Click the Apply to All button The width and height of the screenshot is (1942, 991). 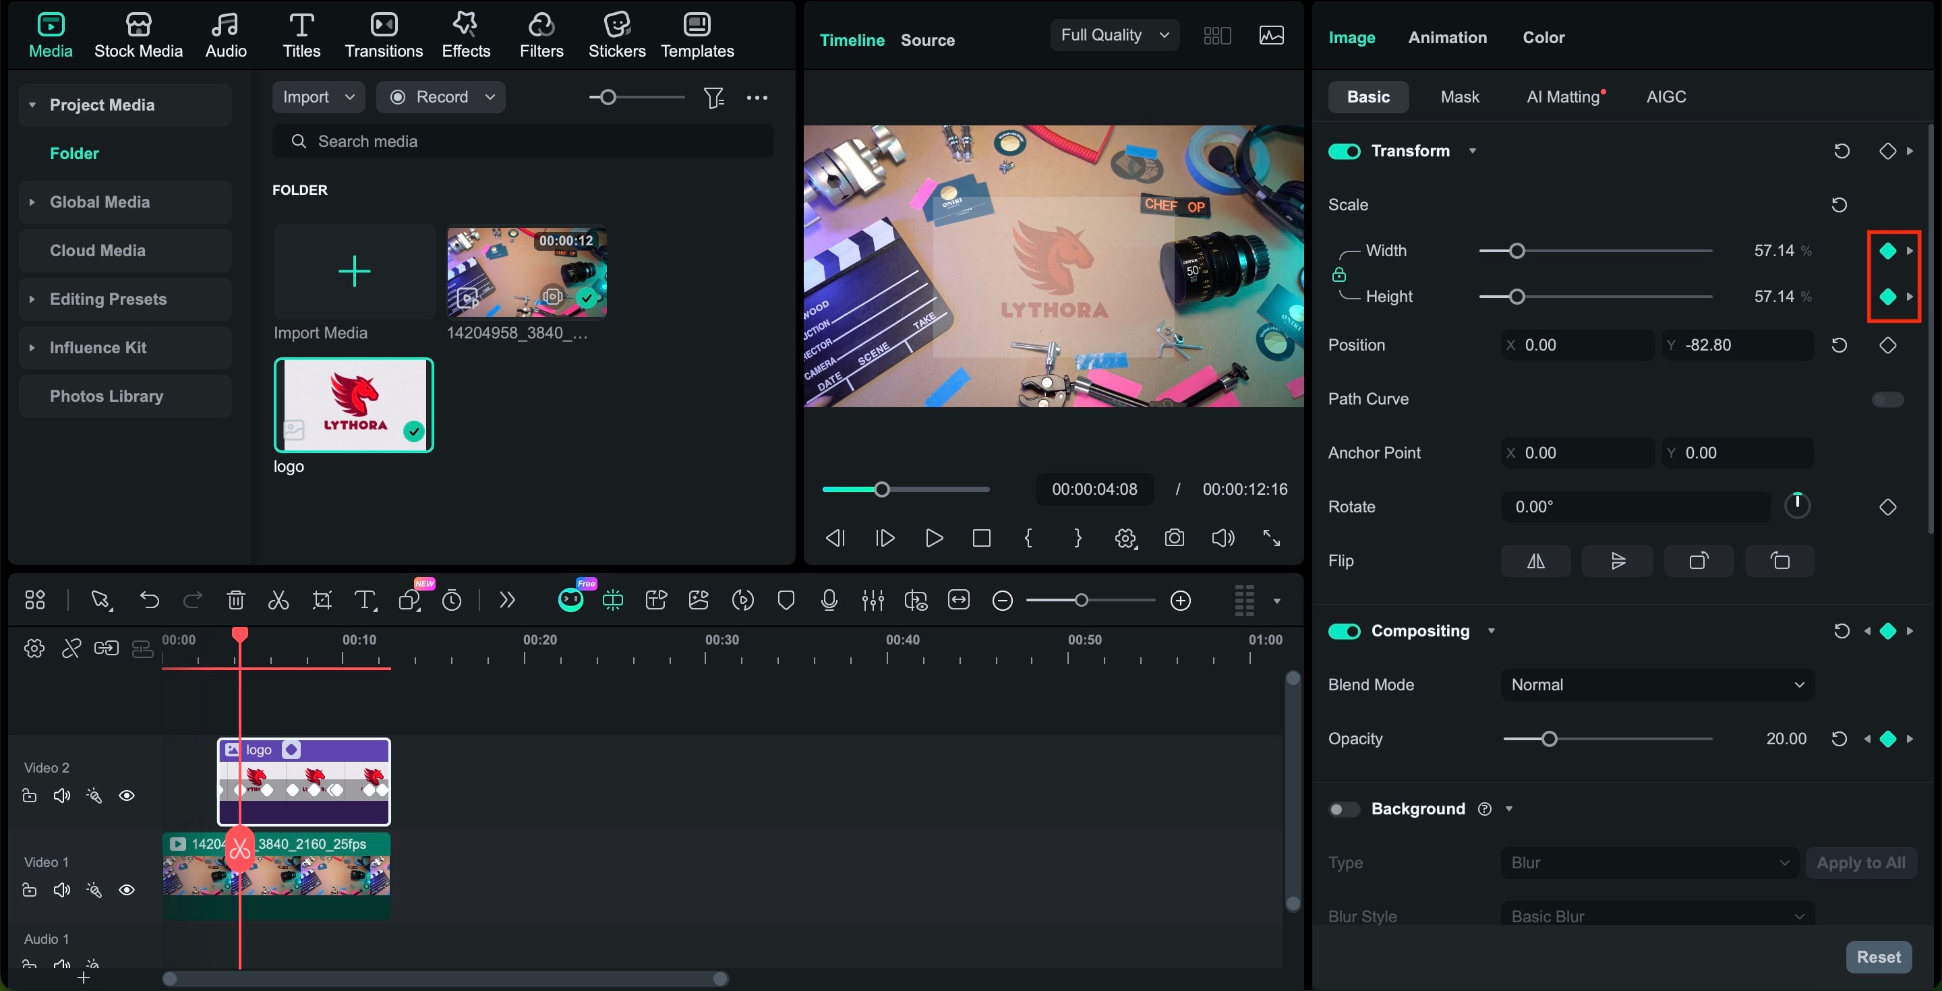(1861, 862)
